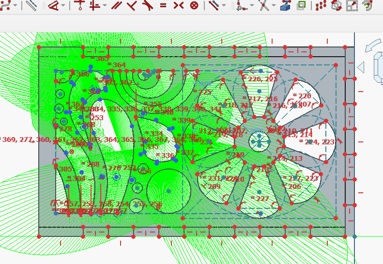Select the small hub circle in gear center
The width and height of the screenshot is (383, 264).
click(260, 141)
